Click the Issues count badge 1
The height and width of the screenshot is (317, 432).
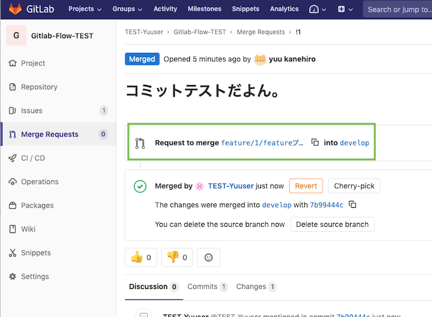pos(104,111)
